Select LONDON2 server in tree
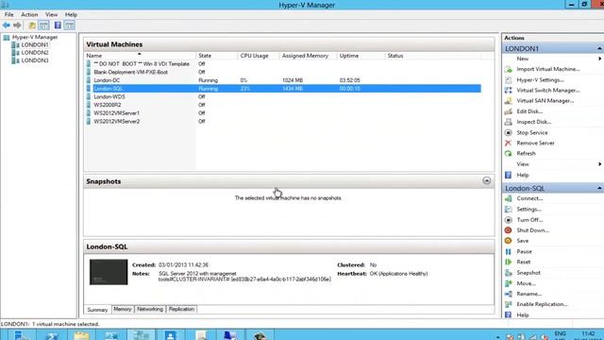Image resolution: width=604 pixels, height=340 pixels. tap(35, 53)
